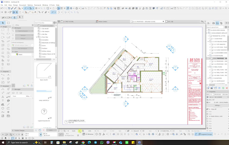Click the Search Favorites field
Viewport: 229px width, 145px height.
pyautogui.click(x=43, y=23)
